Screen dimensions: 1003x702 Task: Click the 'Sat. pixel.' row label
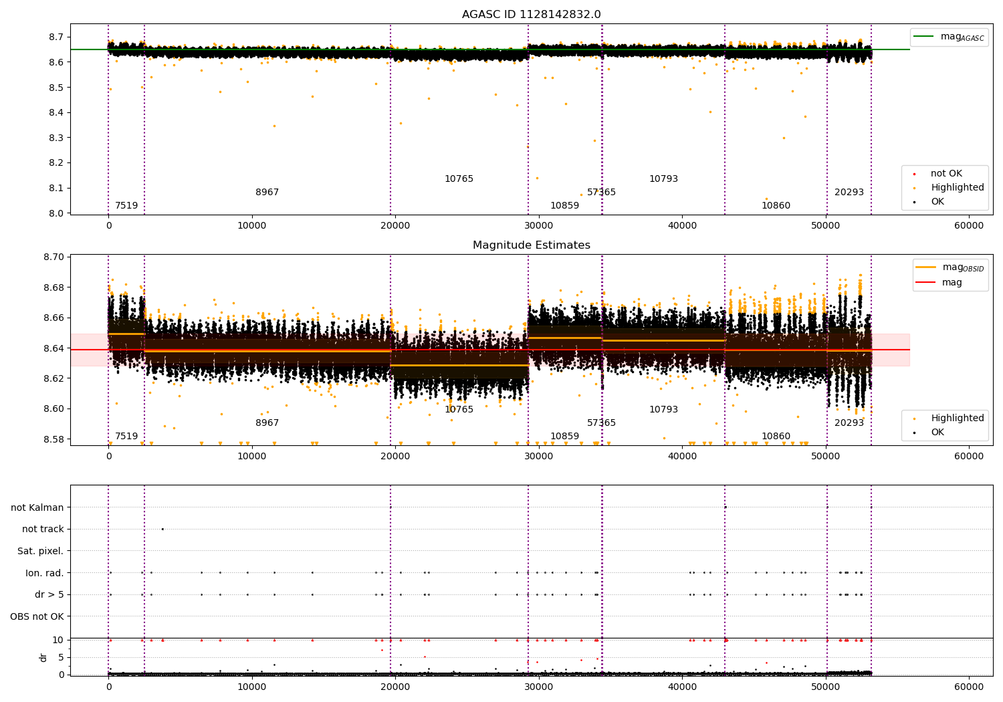tap(41, 552)
